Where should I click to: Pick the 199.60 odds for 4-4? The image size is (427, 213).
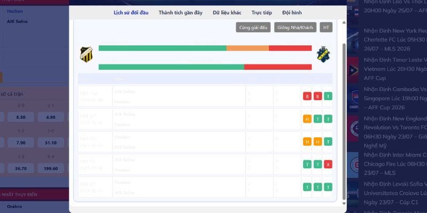(51, 168)
